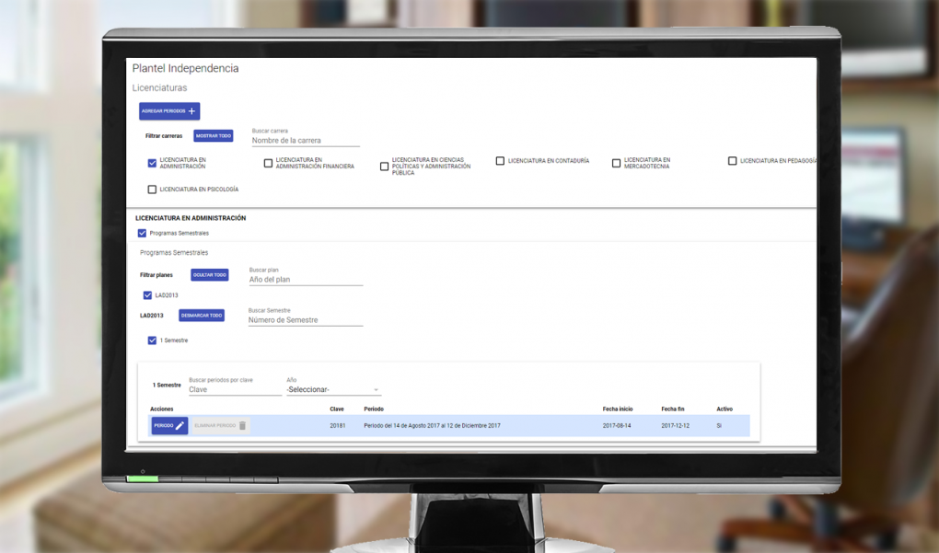
Task: Uncheck the 1 Semestre checkbox
Action: coord(152,340)
